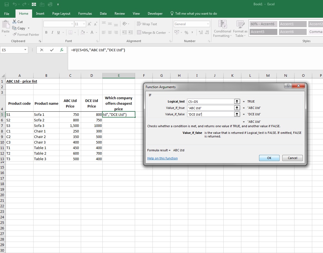The width and height of the screenshot is (323, 253).
Task: Click the Decrease Decimal icon
Action: 207,32
